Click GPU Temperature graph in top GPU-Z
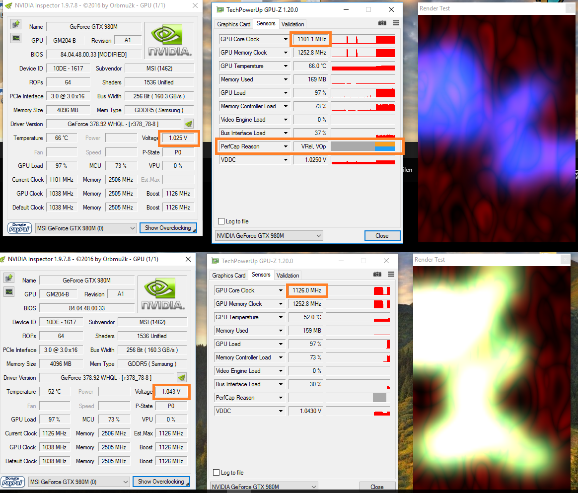Image resolution: width=578 pixels, height=493 pixels. [362, 66]
